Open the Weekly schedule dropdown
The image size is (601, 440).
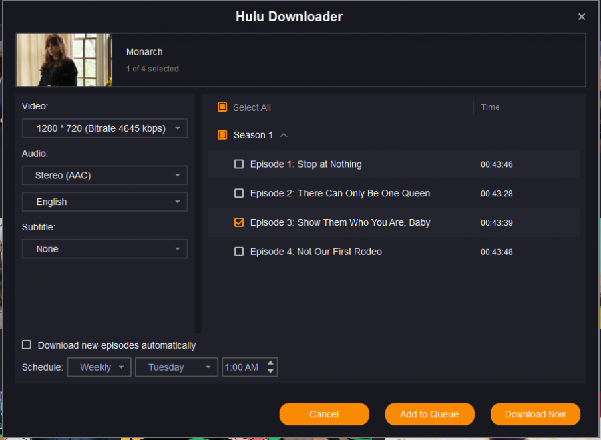[99, 367]
